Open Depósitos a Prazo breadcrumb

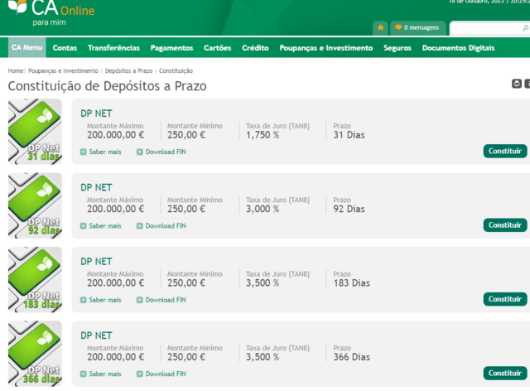[x=129, y=70]
